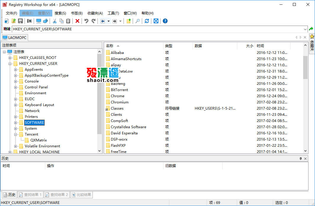Expand the Keyboard Layout tree node
The image size is (315, 206).
pyautogui.click(x=15, y=105)
